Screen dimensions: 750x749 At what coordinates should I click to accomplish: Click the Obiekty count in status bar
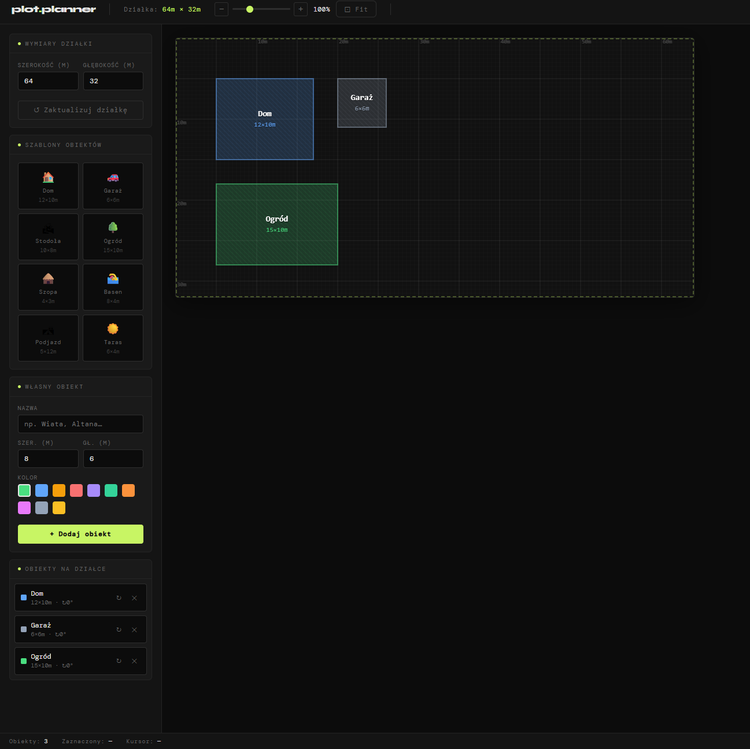(28, 741)
